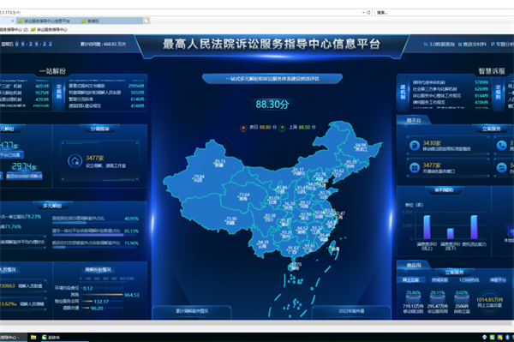Switch to the 网上立案 tab
Viewport: 514px width, 342px height.
click(410, 279)
